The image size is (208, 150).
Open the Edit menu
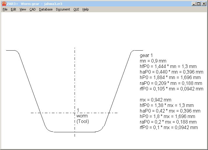tap(13, 9)
